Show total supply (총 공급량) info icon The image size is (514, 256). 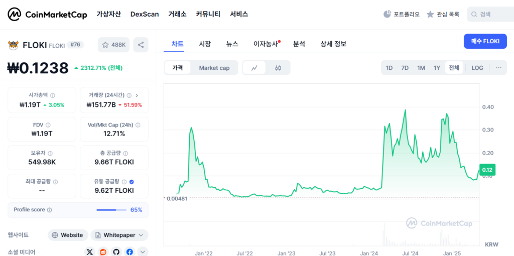coord(126,153)
